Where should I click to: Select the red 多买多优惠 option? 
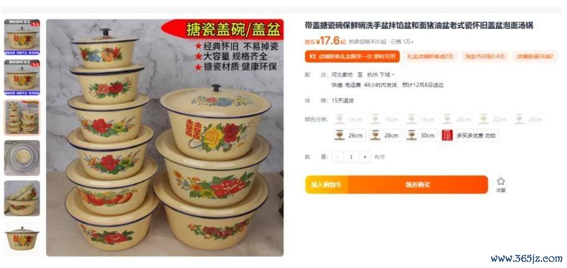coord(470,135)
